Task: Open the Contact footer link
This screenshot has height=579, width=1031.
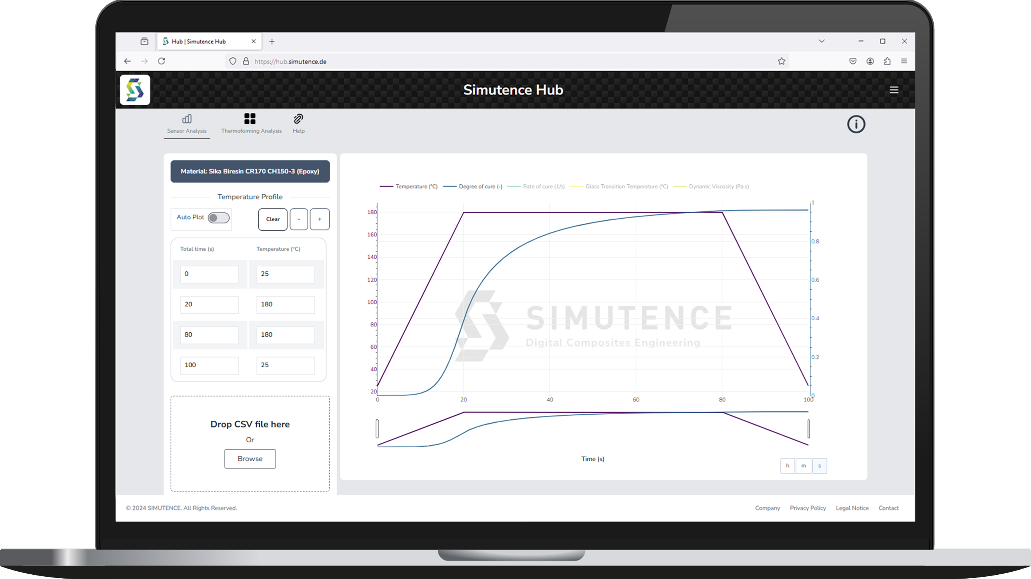Action: coord(888,508)
